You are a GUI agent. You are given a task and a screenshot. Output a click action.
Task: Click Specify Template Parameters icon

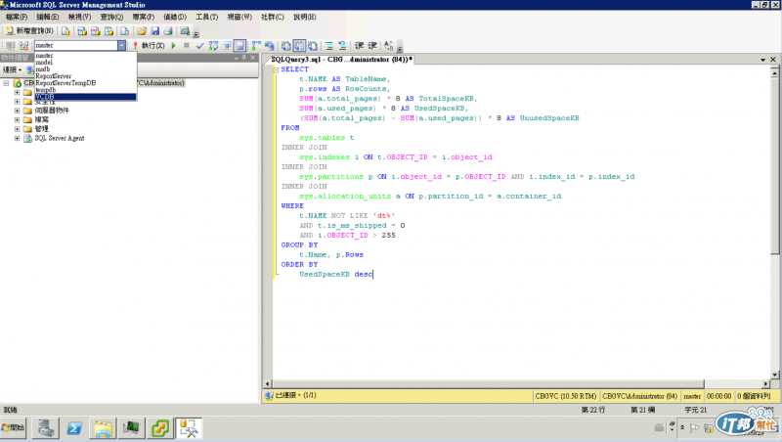tap(388, 45)
